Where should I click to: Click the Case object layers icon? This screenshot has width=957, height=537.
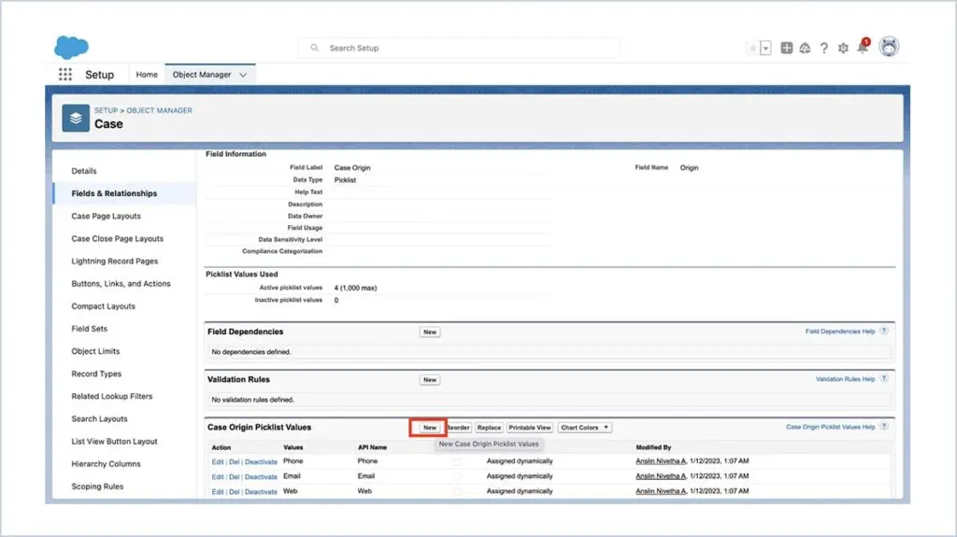[x=76, y=119]
